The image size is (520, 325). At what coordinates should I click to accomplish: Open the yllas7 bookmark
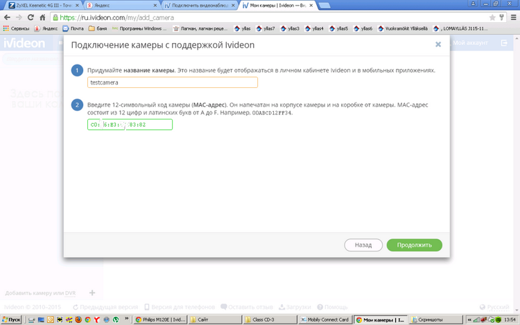click(x=266, y=28)
